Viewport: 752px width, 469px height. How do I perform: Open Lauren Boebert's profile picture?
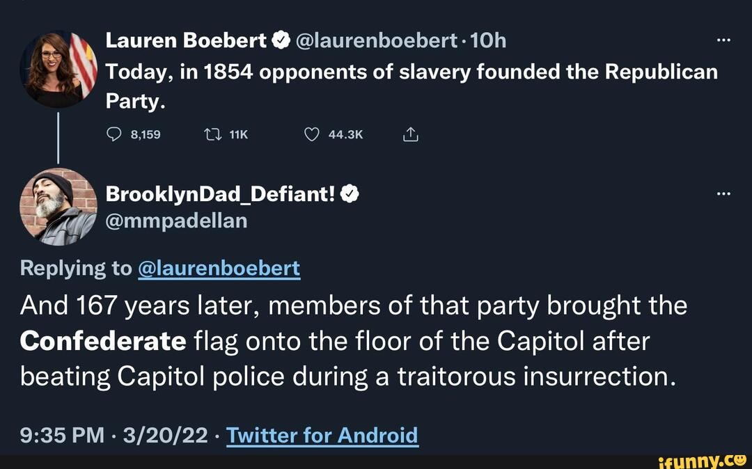pos(58,69)
